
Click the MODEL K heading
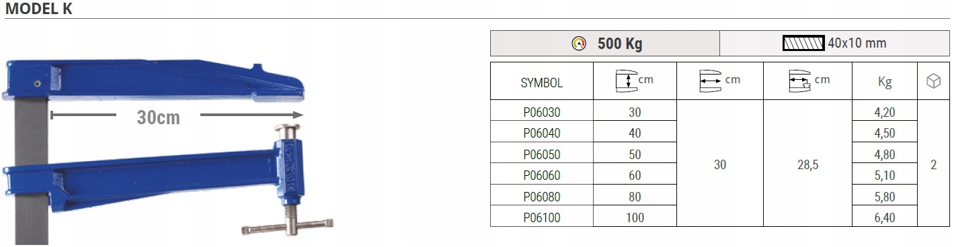(x=39, y=8)
